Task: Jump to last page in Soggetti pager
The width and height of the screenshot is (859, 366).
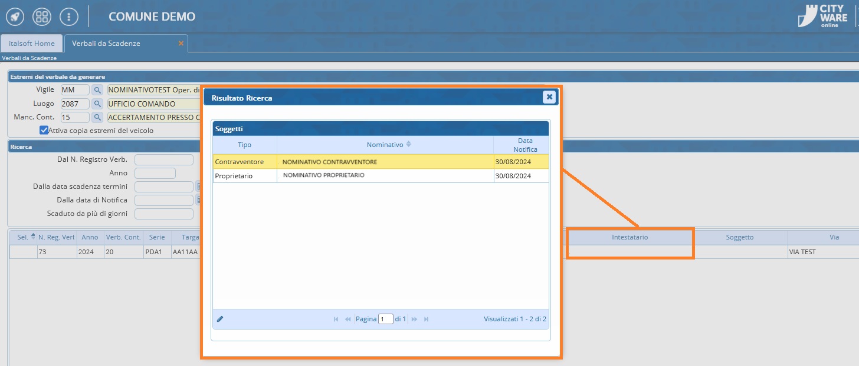Action: [x=426, y=319]
